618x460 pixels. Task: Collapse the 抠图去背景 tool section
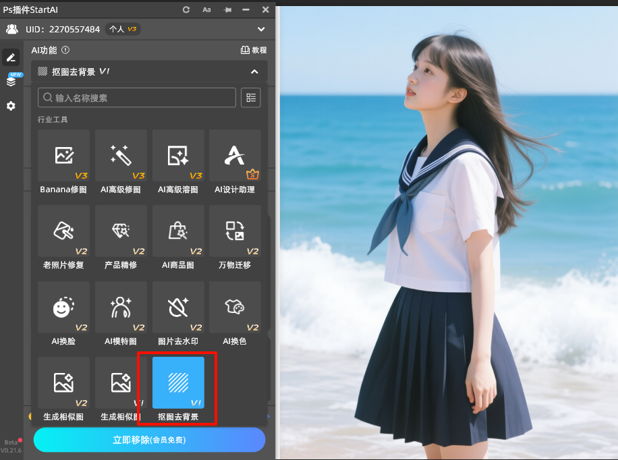click(254, 71)
